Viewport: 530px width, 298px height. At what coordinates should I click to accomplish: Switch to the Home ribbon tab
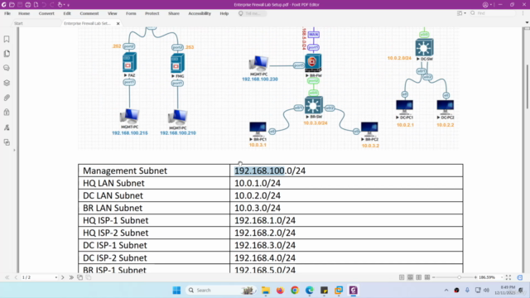click(x=24, y=13)
